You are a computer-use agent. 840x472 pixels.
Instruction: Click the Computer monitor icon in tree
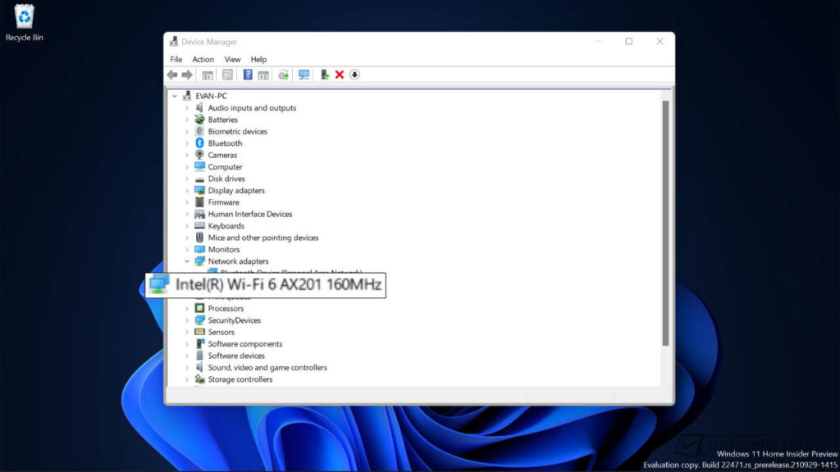(x=199, y=166)
